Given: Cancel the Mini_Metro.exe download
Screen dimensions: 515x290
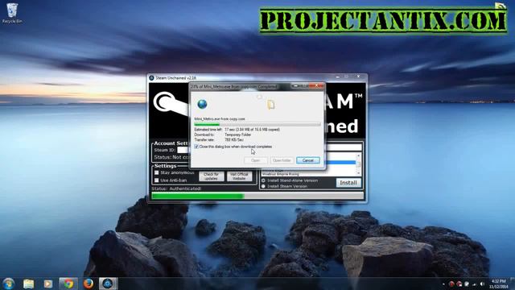Looking at the screenshot, I should click(x=307, y=160).
